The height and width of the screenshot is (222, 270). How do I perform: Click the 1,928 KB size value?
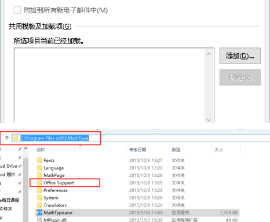click(229, 213)
